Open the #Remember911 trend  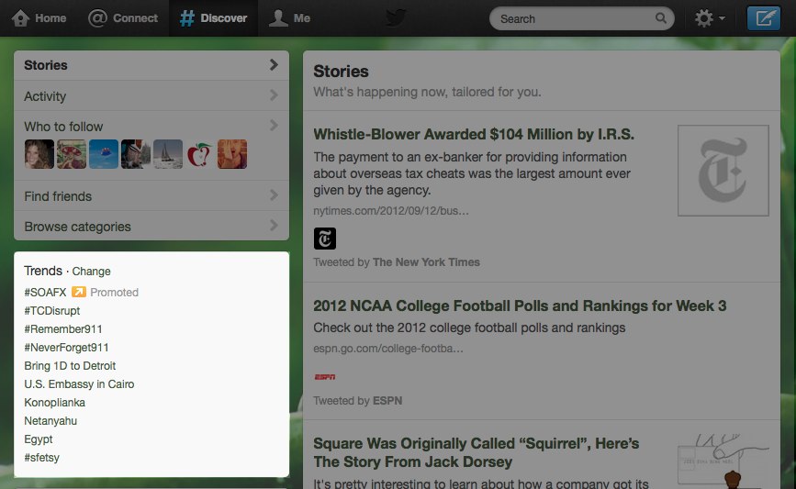pos(63,329)
